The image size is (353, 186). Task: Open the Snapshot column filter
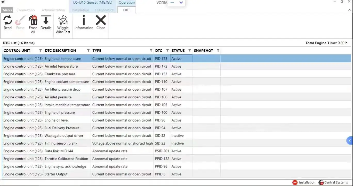tap(218, 51)
